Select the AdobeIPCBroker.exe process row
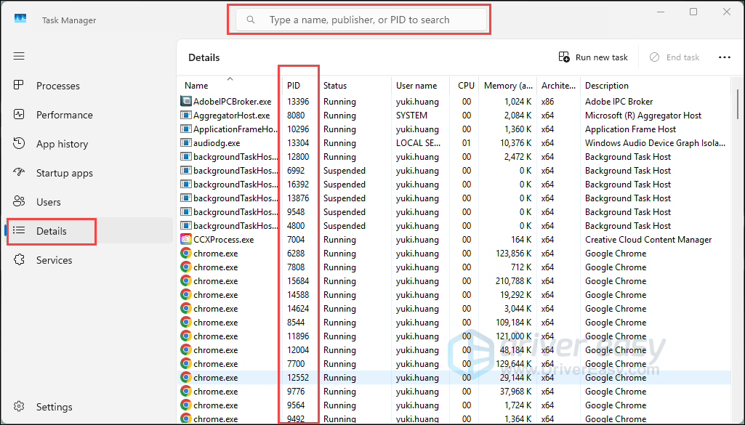Screen dimensions: 745x425 [x=232, y=102]
